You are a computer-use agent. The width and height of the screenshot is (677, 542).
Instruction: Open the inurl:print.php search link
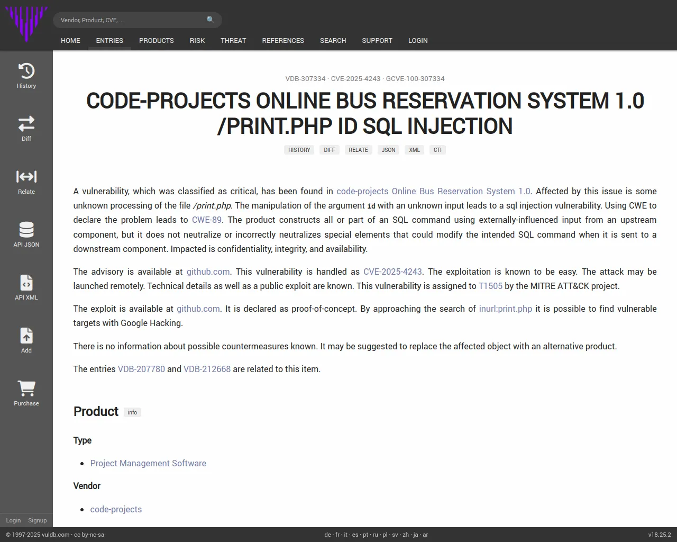coord(506,309)
